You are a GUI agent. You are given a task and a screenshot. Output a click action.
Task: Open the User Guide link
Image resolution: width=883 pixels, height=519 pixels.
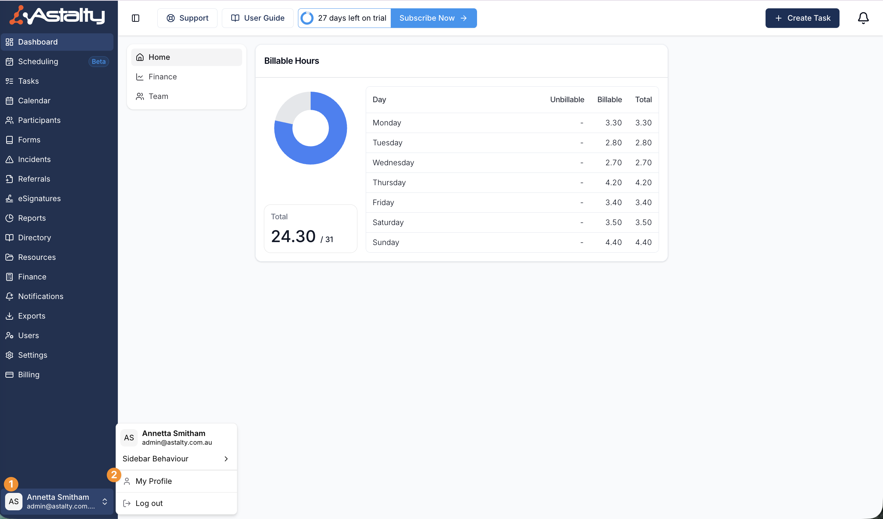pyautogui.click(x=258, y=18)
